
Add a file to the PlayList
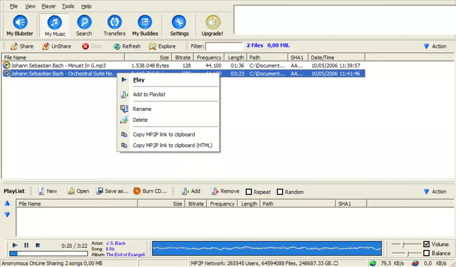(191, 191)
